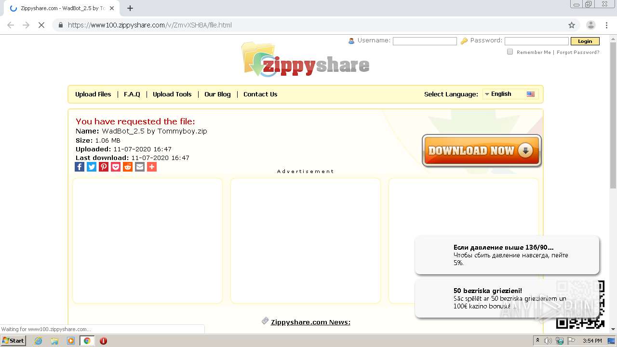This screenshot has height=347, width=617.
Task: Visit Our Blog link
Action: point(217,94)
